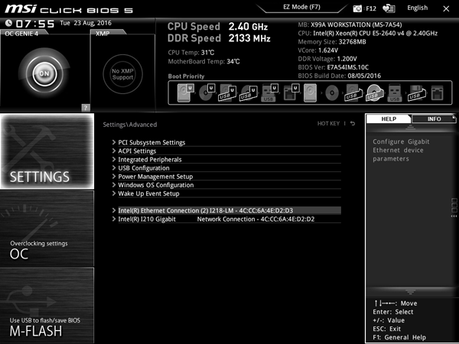Open Integrated Peripherals submenu

click(x=226, y=160)
